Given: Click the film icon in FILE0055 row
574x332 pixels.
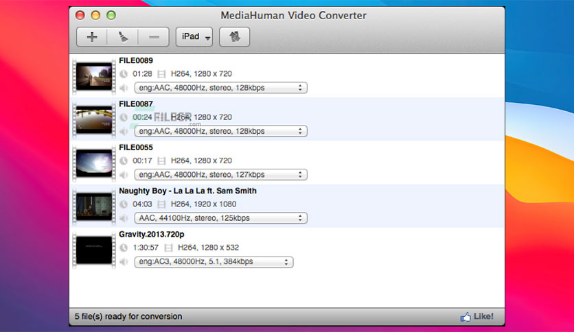Looking at the screenshot, I should click(161, 161).
